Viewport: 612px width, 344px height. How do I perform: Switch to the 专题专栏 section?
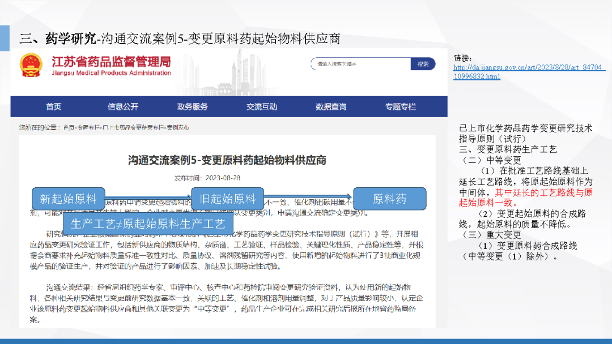401,107
